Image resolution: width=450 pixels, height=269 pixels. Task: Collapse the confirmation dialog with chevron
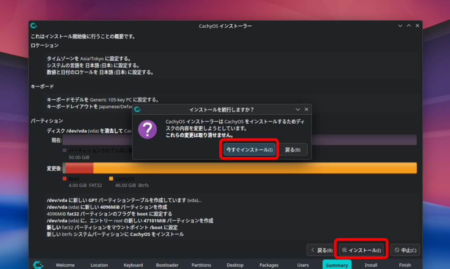298,109
